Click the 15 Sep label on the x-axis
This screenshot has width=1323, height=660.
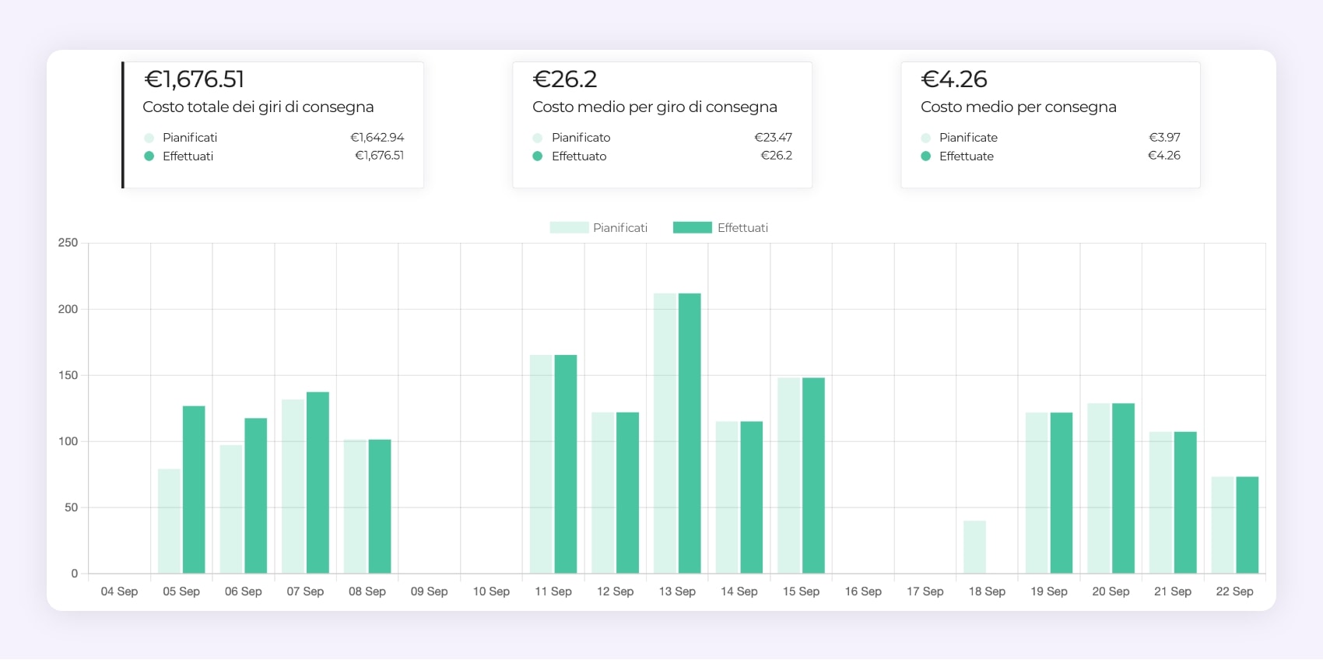click(801, 592)
